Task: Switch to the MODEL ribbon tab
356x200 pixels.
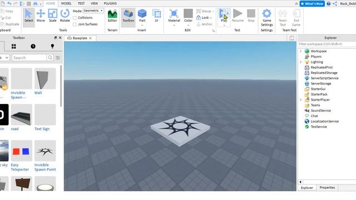Action: coord(66,3)
